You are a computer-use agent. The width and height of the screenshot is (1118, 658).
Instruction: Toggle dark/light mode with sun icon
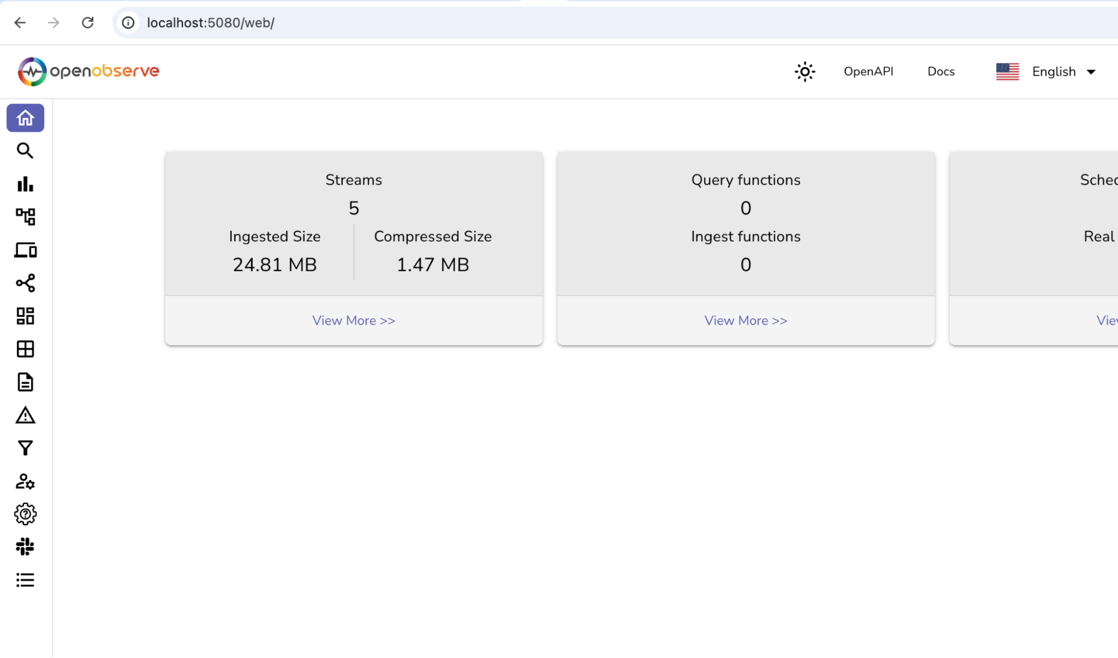pos(805,71)
